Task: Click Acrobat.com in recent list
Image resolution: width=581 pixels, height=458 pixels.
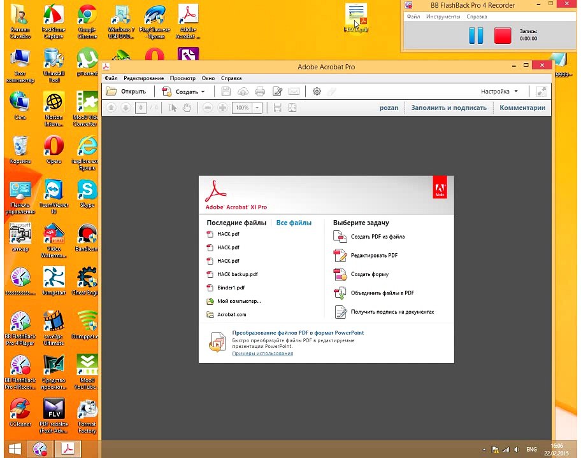Action: [x=226, y=314]
